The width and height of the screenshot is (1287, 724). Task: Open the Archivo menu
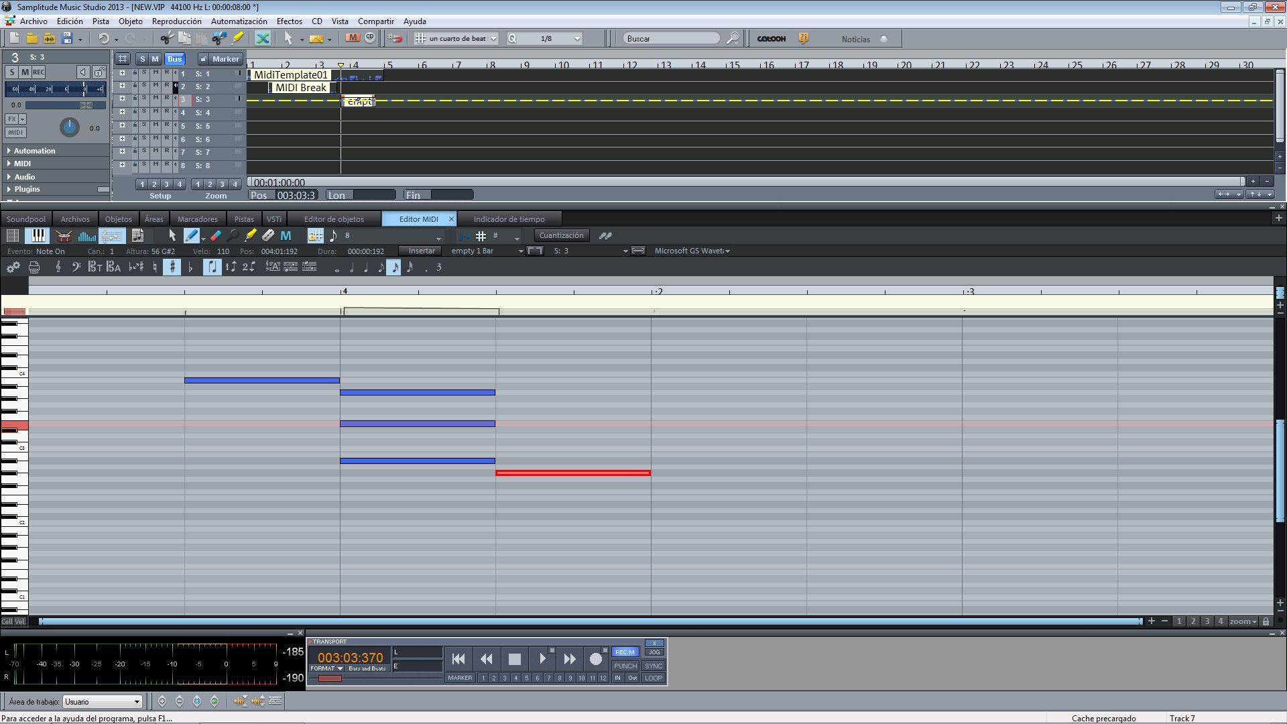(x=34, y=21)
